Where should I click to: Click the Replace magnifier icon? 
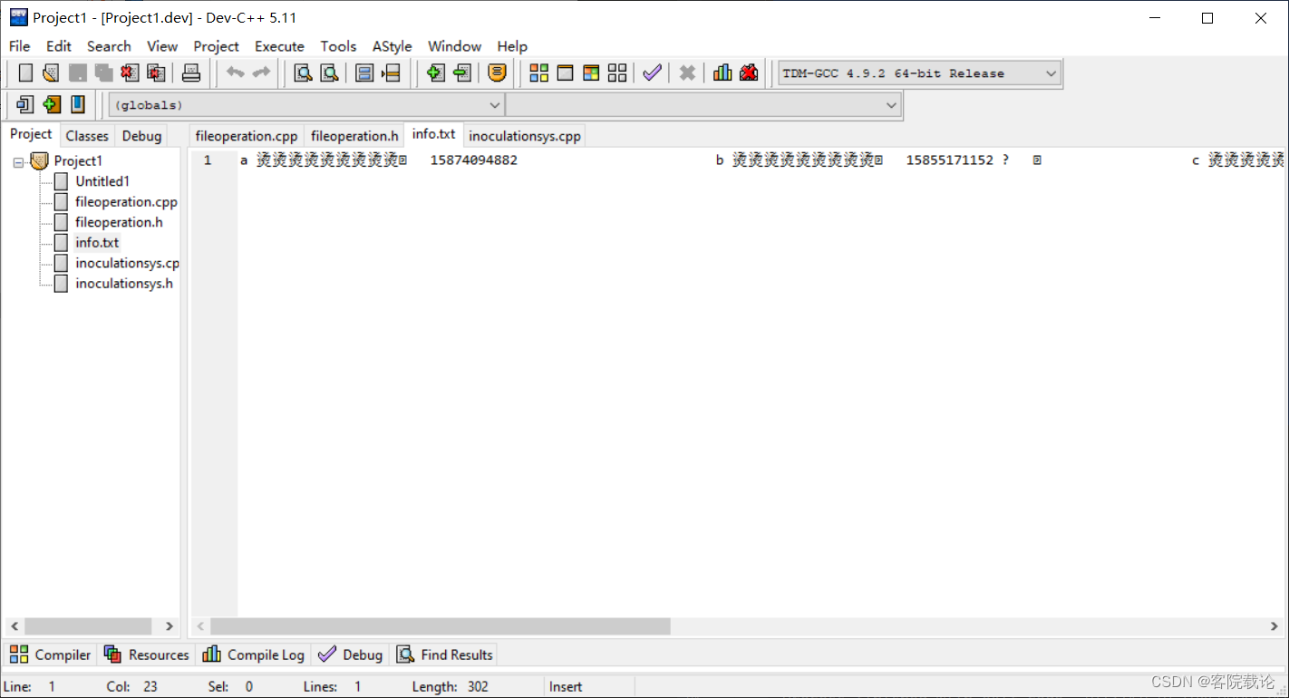tap(330, 73)
